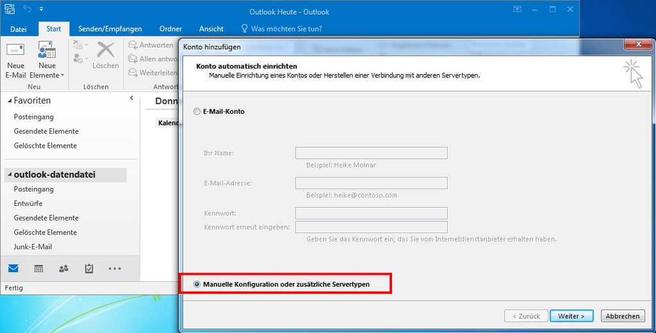656x333 pixels.
Task: Click the Fertig status bar text
Action: (x=14, y=288)
